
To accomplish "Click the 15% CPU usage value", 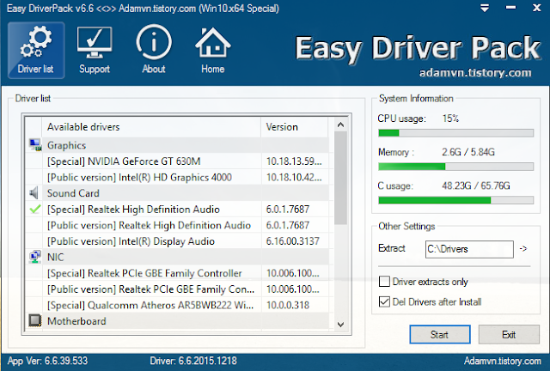I will tap(450, 119).
